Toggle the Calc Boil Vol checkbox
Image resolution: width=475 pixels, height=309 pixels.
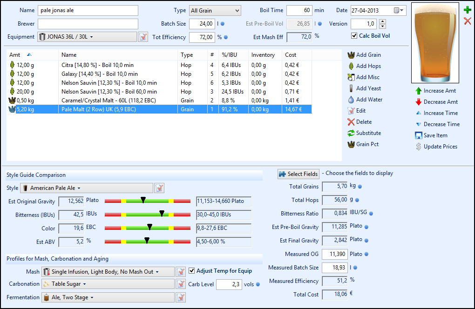[x=354, y=36]
